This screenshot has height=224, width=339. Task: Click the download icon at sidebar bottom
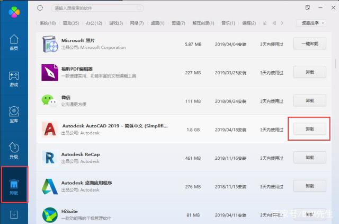point(14,214)
